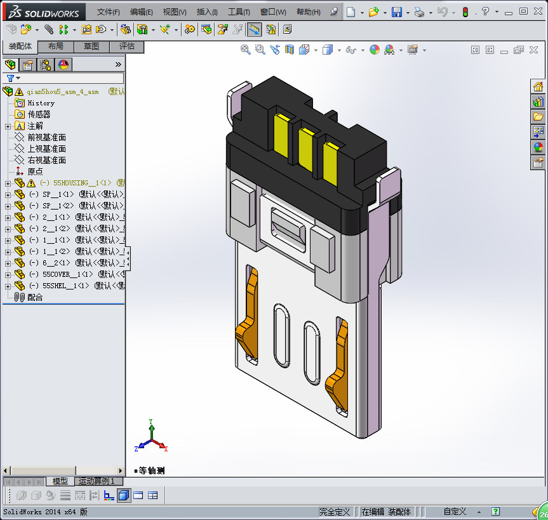
Task: Click the Edit Appearance color ball icon
Action: click(374, 50)
